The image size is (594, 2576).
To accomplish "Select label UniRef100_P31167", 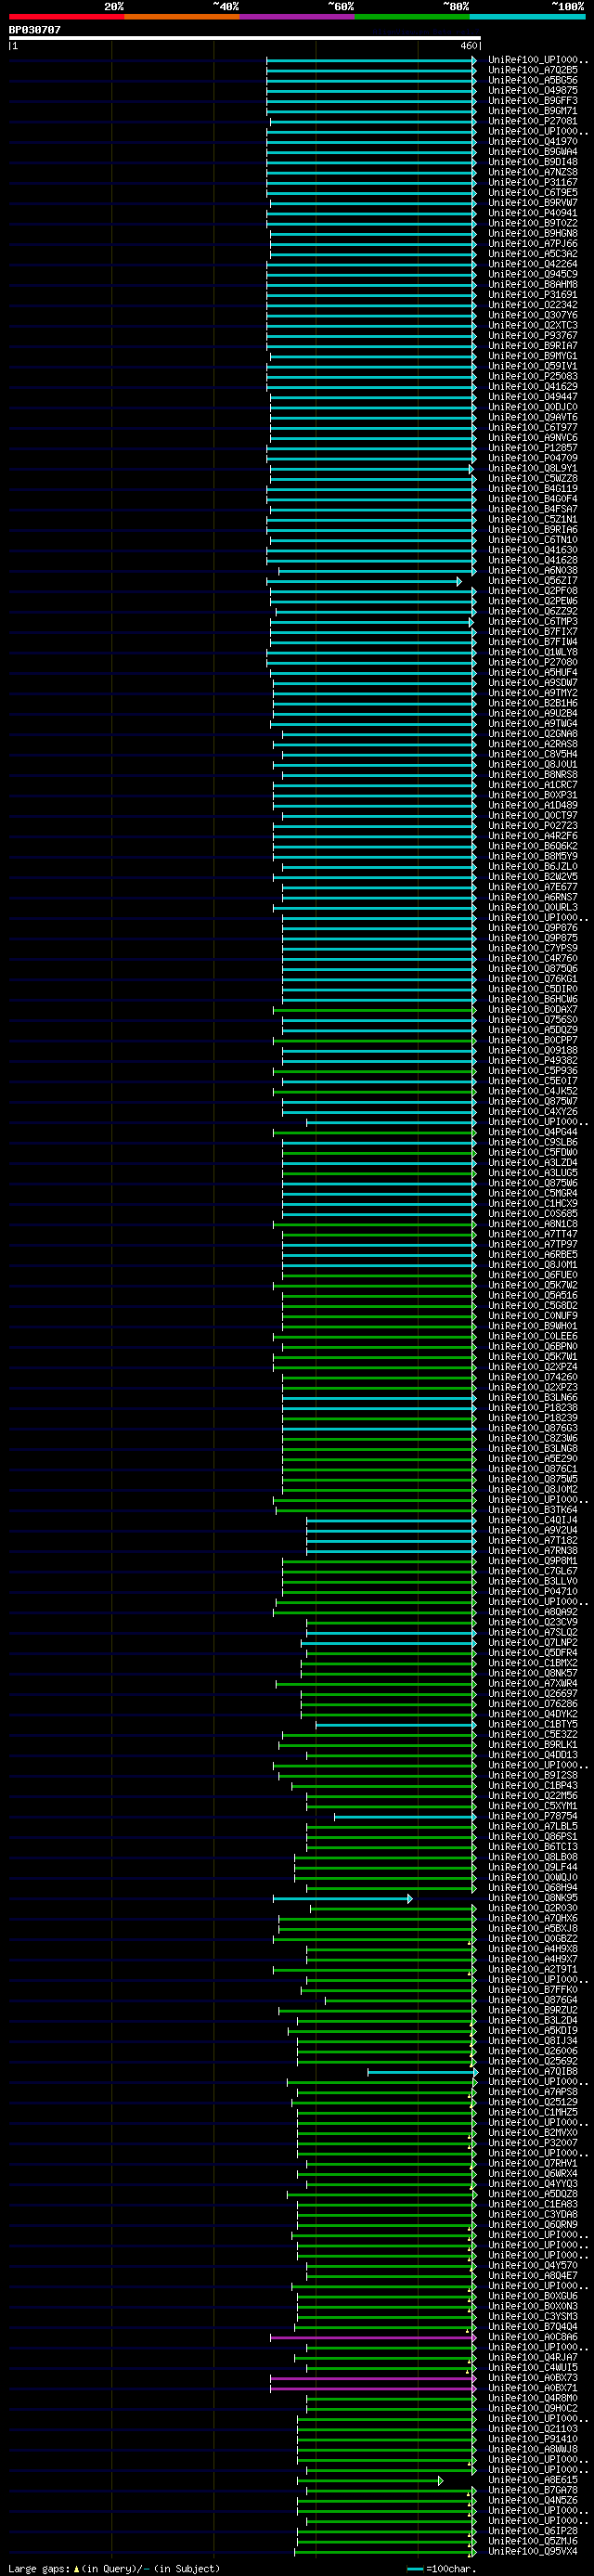I will 532,182.
